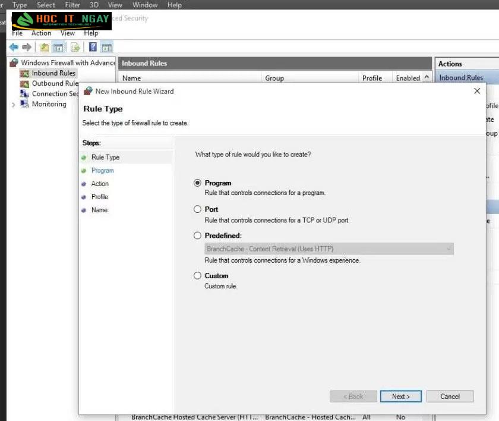This screenshot has height=421, width=499.
Task: Close the New Inbound Rule Wizard dialog
Action: coord(477,91)
